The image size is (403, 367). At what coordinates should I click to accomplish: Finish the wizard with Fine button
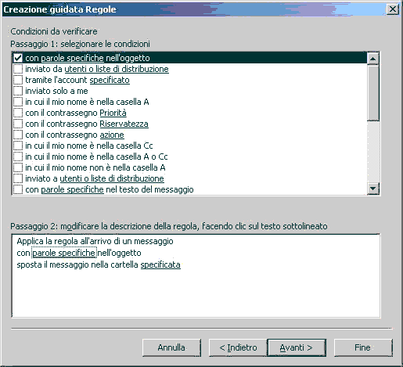click(x=363, y=347)
